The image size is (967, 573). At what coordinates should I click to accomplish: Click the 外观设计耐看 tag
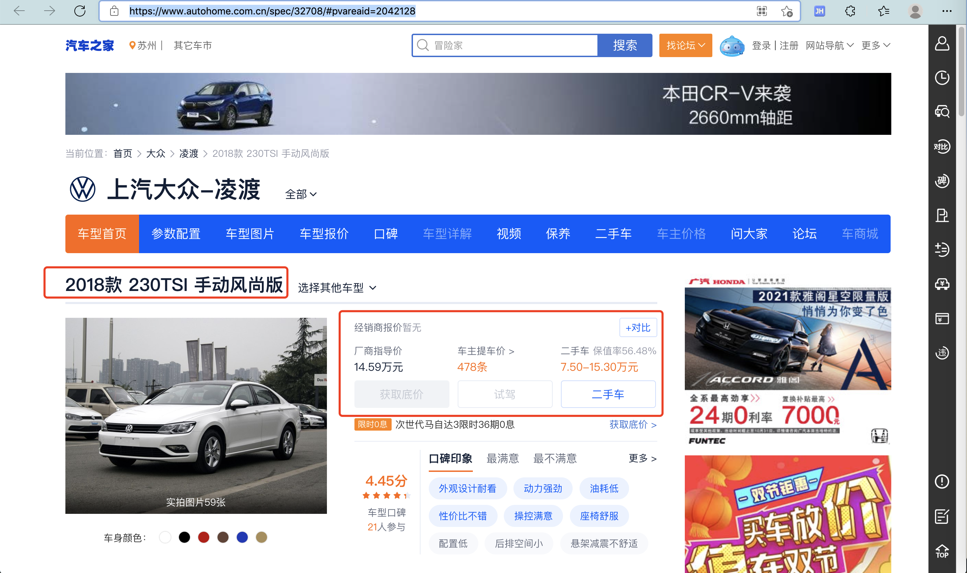(x=467, y=488)
